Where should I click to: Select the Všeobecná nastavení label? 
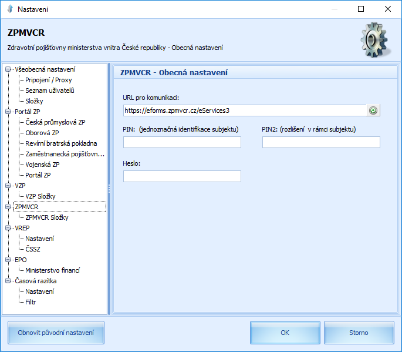(x=45, y=69)
